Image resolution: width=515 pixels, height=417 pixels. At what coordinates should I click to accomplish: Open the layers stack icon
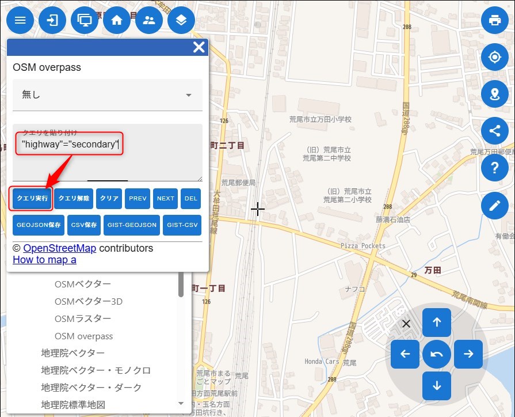181,20
